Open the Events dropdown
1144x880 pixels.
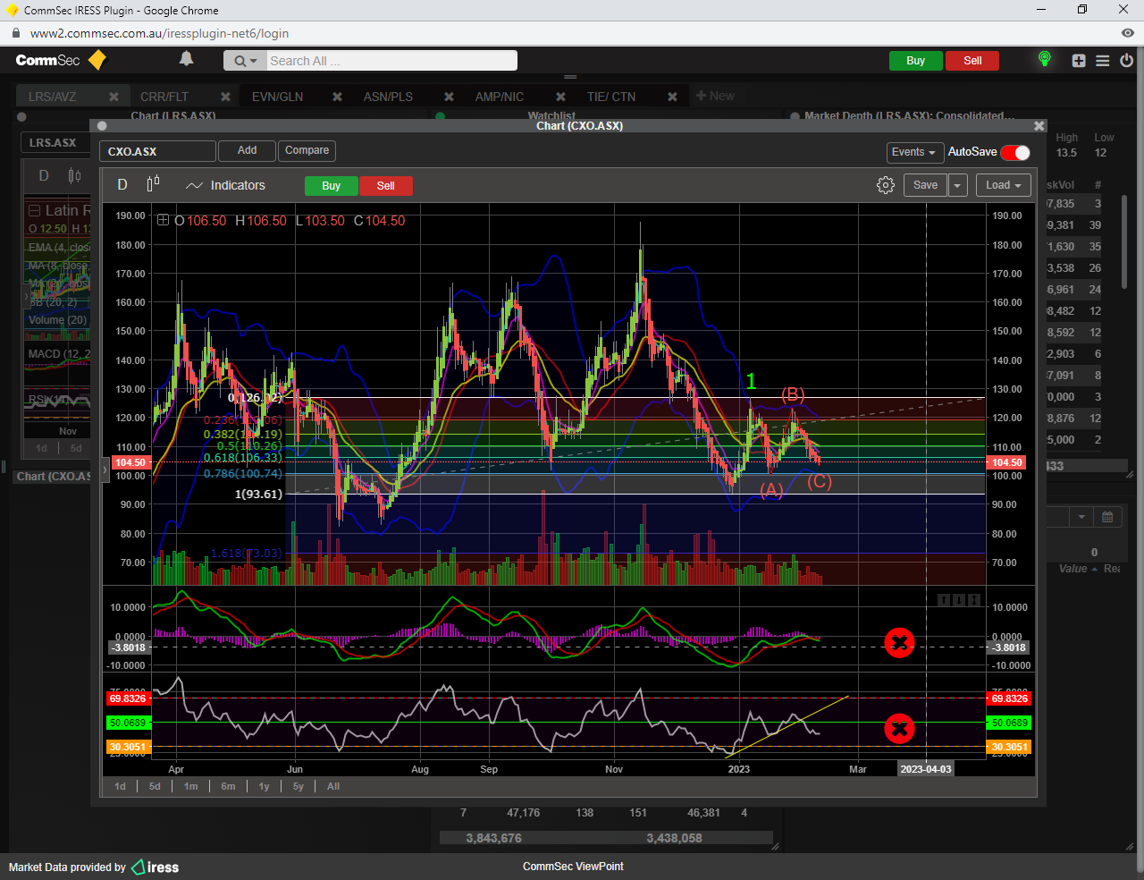pyautogui.click(x=913, y=152)
